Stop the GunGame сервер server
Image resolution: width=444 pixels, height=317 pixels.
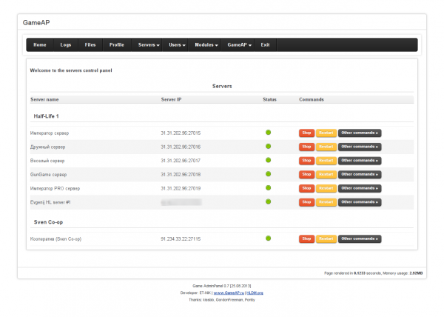(306, 175)
